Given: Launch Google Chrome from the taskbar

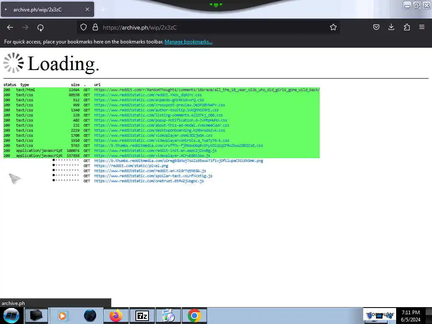Looking at the screenshot, I should click(194, 316).
